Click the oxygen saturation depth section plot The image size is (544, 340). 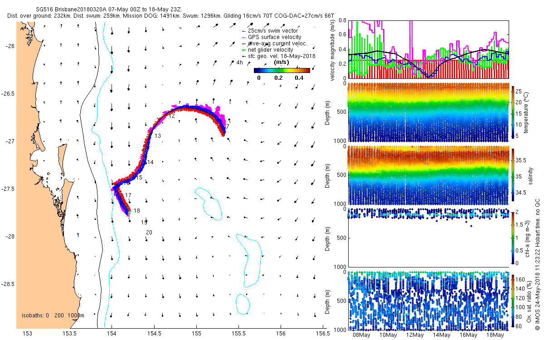(428, 301)
